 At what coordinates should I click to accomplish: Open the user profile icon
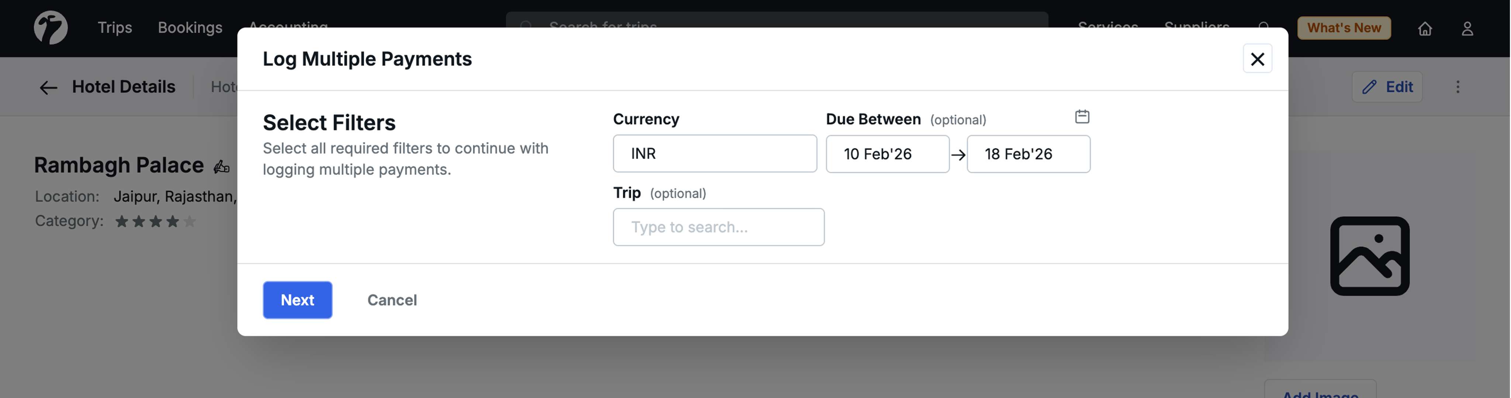(x=1467, y=28)
